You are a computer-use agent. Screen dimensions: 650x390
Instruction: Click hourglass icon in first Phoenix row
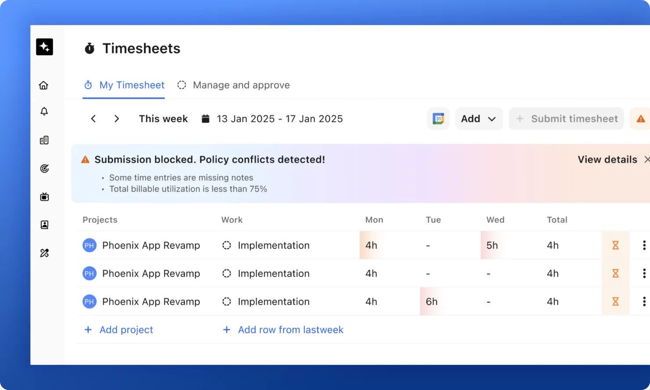[x=615, y=245]
